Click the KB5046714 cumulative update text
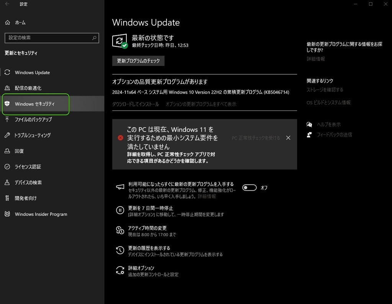The height and width of the screenshot is (304, 392). coord(201,92)
